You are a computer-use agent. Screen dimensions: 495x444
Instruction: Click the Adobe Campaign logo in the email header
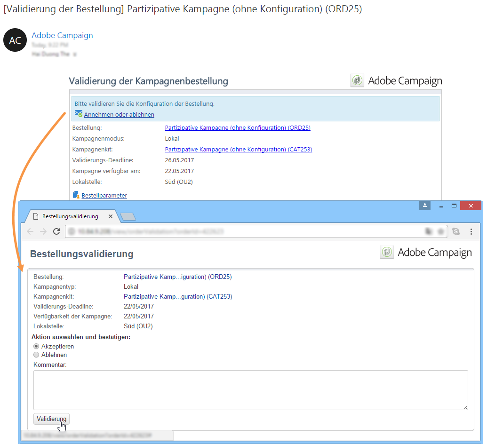(x=396, y=81)
